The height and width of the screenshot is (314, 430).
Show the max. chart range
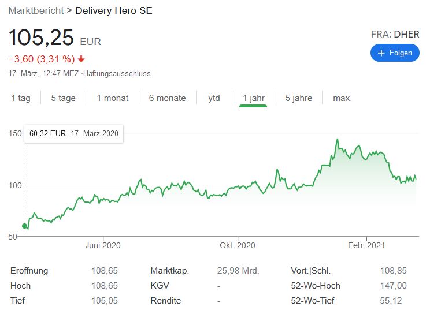[342, 98]
